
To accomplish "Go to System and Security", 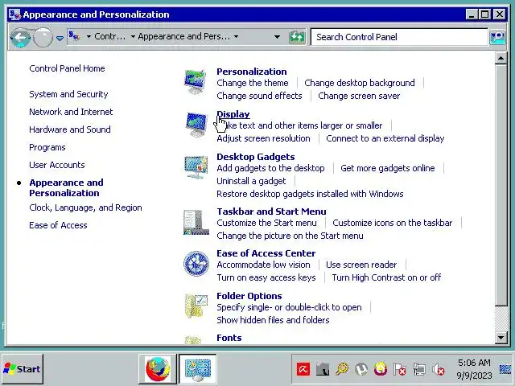I will click(x=68, y=94).
